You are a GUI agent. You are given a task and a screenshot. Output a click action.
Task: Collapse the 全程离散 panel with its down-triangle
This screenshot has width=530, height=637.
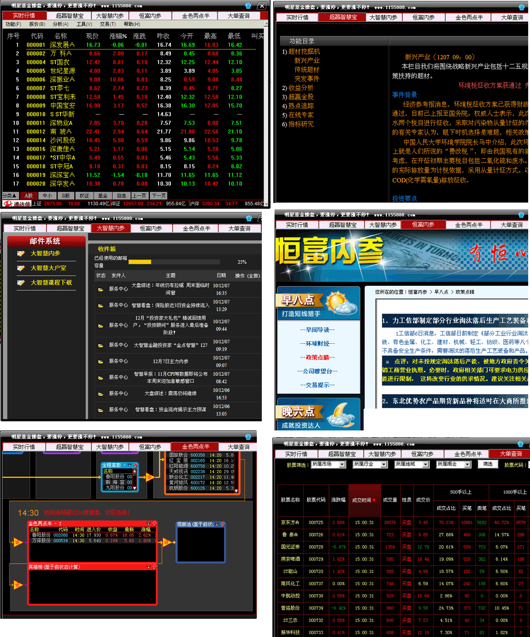(x=130, y=465)
